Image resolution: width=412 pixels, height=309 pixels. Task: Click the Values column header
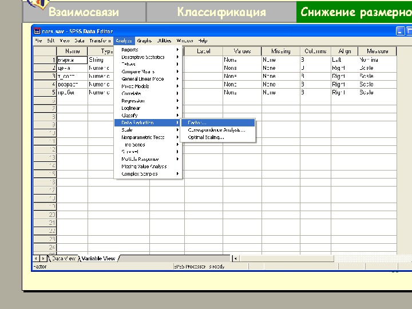coord(242,51)
